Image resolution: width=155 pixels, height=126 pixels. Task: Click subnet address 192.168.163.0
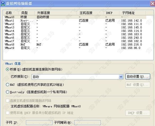point(132,34)
